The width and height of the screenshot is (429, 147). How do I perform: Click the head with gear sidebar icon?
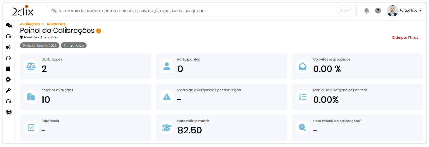tap(9, 79)
